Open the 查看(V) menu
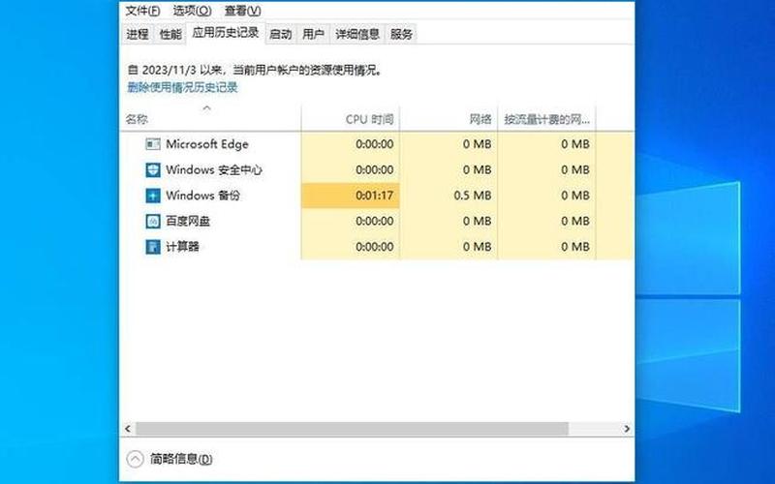Image resolution: width=775 pixels, height=484 pixels. pyautogui.click(x=243, y=11)
